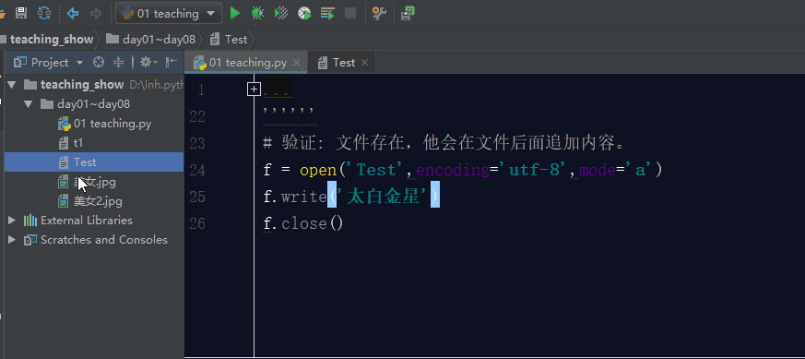
Task: Click '太白金星' string on line 25
Action: coord(384,197)
